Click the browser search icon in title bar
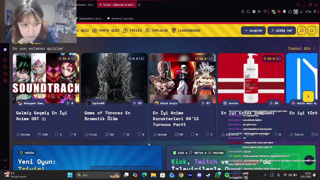Screen dimensions: 320x180 [298, 5]
